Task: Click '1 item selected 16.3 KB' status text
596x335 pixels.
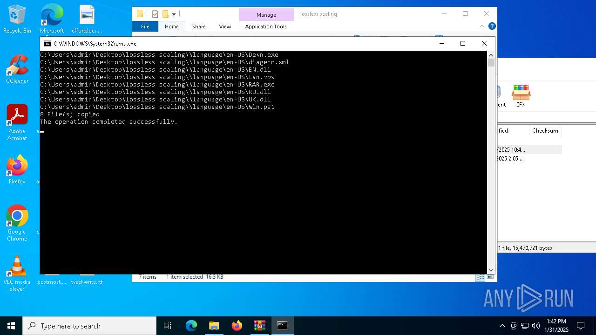Action: (x=195, y=277)
